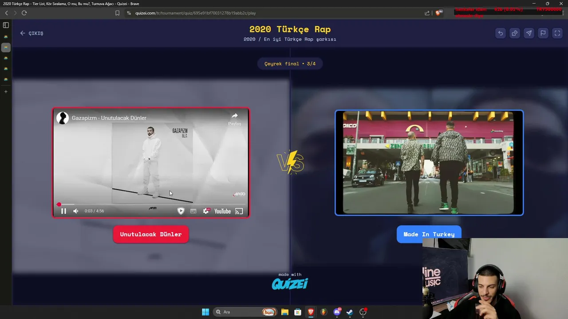Toggle Brave sidebar panel icon
Image resolution: width=568 pixels, height=319 pixels.
tap(6, 25)
